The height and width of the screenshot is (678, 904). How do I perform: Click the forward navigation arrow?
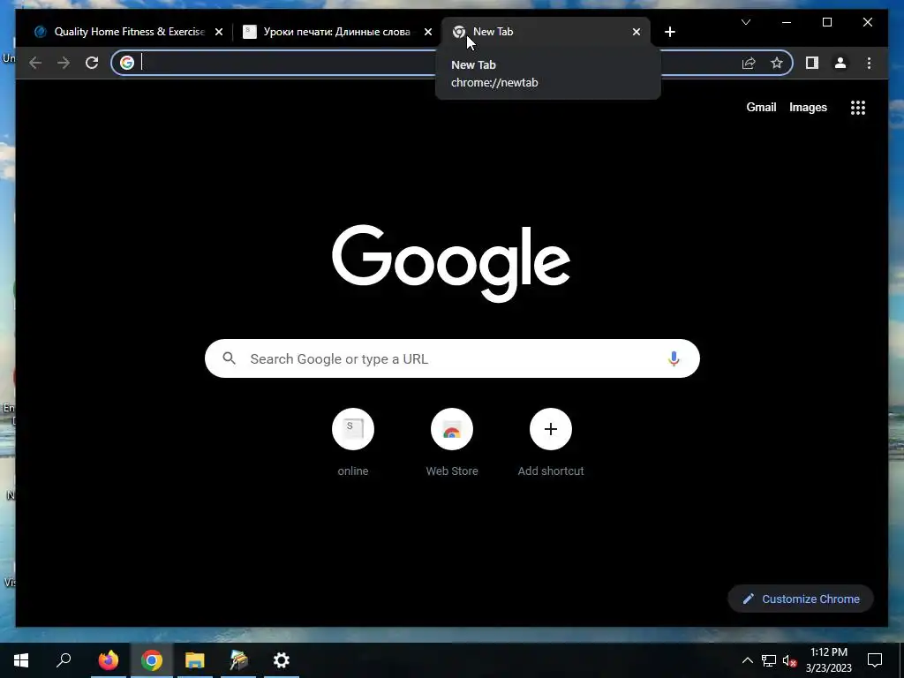click(x=64, y=63)
